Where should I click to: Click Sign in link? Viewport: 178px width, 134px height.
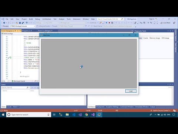point(152,19)
